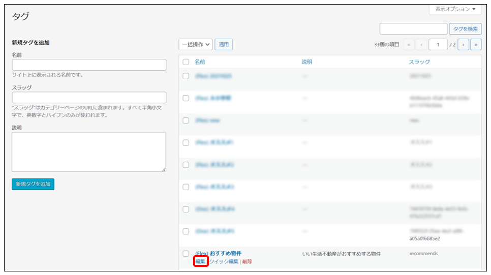Sort tags by 名前 column header
The height and width of the screenshot is (275, 491).
(x=200, y=62)
